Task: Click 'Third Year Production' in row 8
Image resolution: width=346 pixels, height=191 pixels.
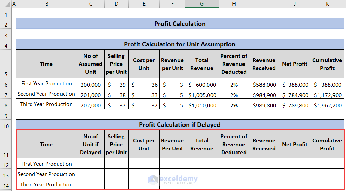Action: (x=47, y=104)
